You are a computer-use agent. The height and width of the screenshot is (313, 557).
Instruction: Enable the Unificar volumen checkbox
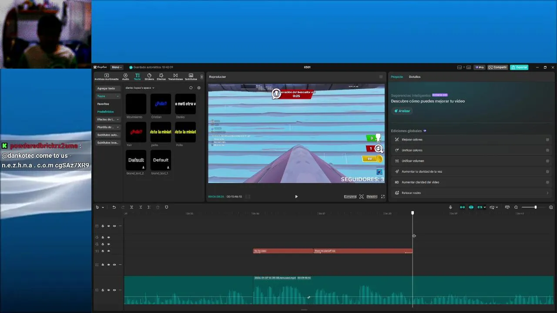click(547, 161)
